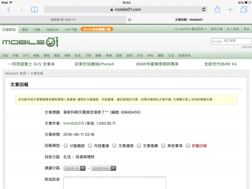Open the Safari share sheet icon
The width and height of the screenshot is (252, 189).
tap(217, 9)
